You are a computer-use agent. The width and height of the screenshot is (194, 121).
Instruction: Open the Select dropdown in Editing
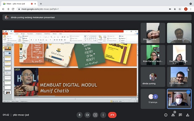pyautogui.click(x=122, y=40)
